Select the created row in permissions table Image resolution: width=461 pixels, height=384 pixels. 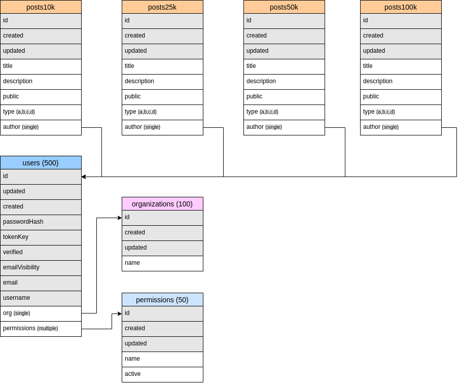163,329
